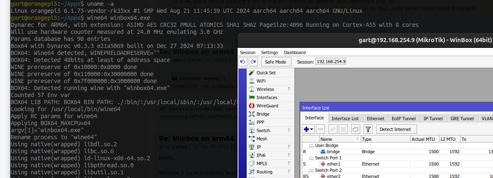Expand the MPLS submenu arrow
The height and width of the screenshot is (178, 493).
tap(289, 163)
